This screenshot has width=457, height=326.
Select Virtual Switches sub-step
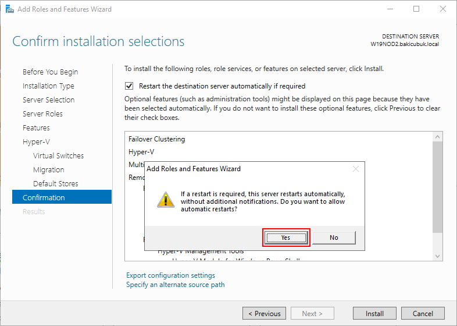(x=58, y=156)
